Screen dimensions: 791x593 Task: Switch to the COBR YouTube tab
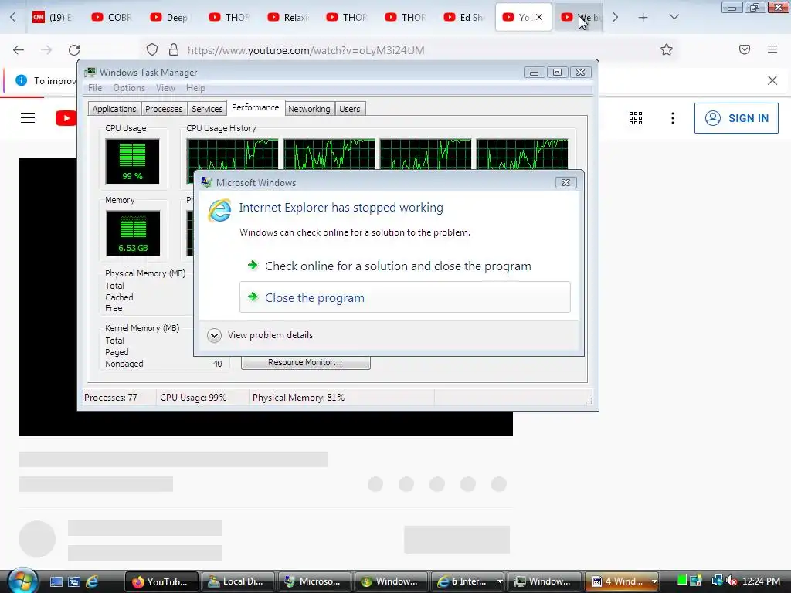tap(112, 18)
